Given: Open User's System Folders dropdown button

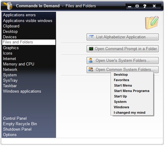Looking at the screenshot, I should [x=123, y=61].
